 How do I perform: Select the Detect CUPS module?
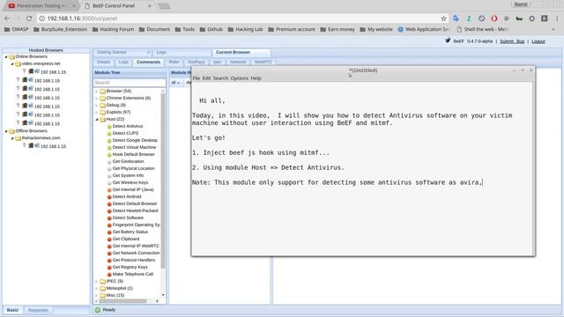coord(125,133)
